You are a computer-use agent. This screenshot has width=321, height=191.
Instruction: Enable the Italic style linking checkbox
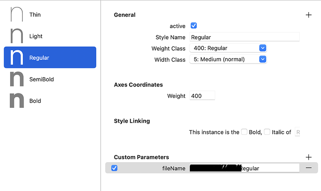(x=267, y=132)
